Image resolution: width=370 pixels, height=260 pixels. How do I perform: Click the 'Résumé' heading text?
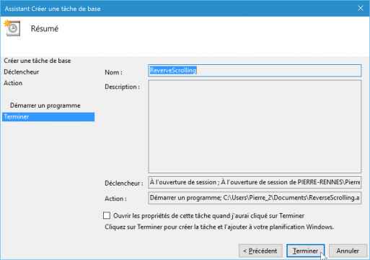[x=45, y=28]
